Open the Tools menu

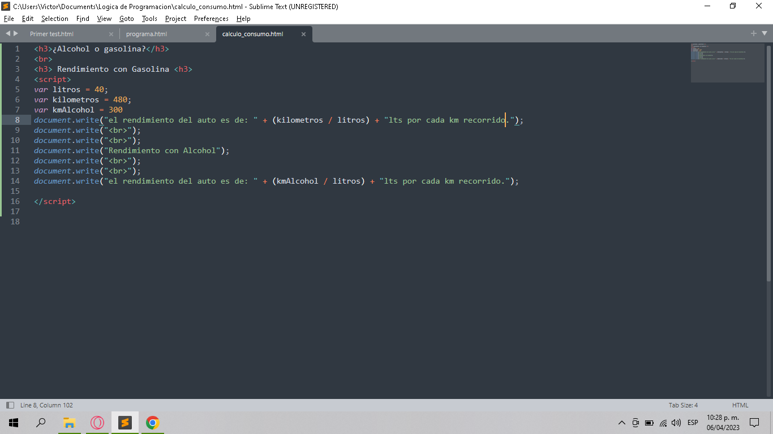pos(149,19)
